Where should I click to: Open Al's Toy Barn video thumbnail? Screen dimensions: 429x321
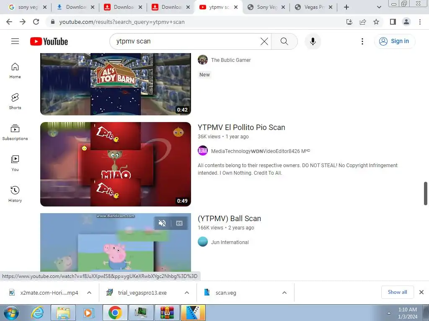click(116, 84)
